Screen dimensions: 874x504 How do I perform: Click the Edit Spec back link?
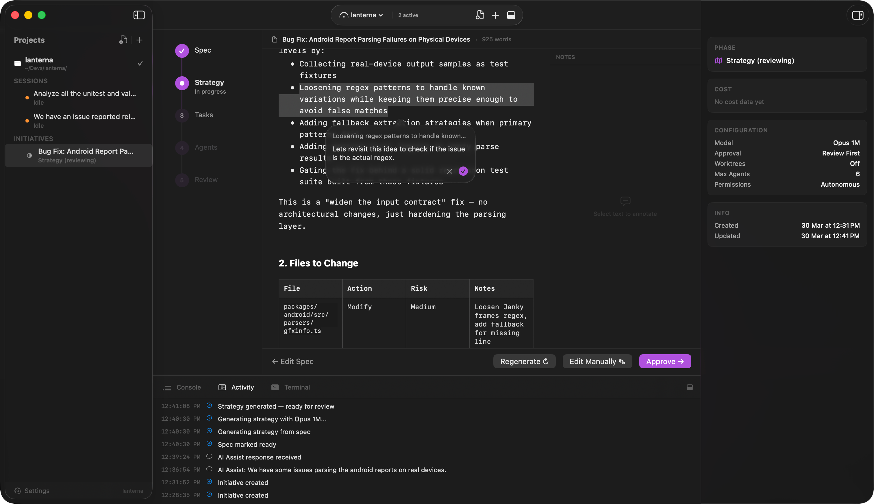point(293,362)
